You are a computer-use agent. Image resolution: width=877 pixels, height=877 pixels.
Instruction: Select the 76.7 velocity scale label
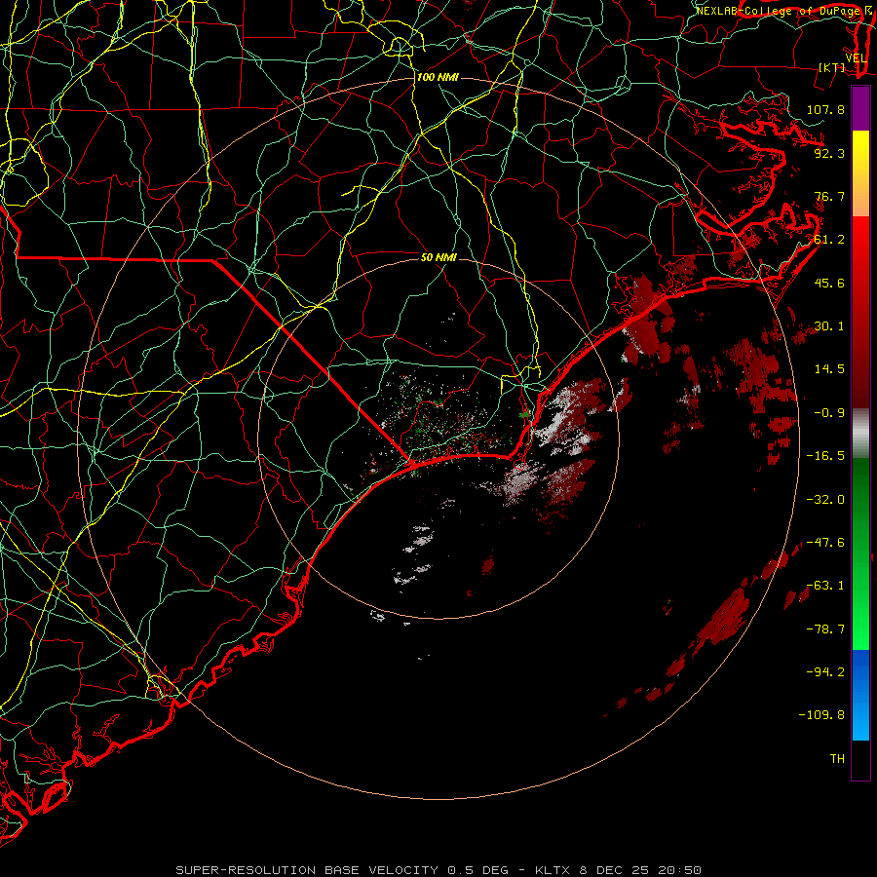pos(829,196)
